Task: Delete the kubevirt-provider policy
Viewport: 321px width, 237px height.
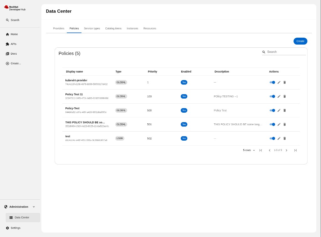Action: point(285,83)
